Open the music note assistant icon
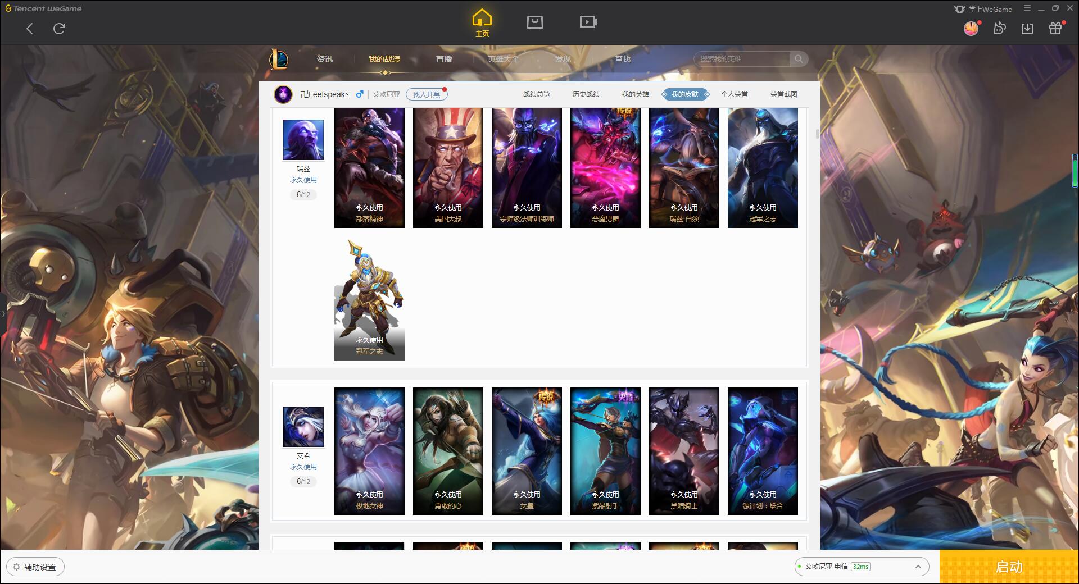This screenshot has width=1079, height=584. (x=999, y=28)
